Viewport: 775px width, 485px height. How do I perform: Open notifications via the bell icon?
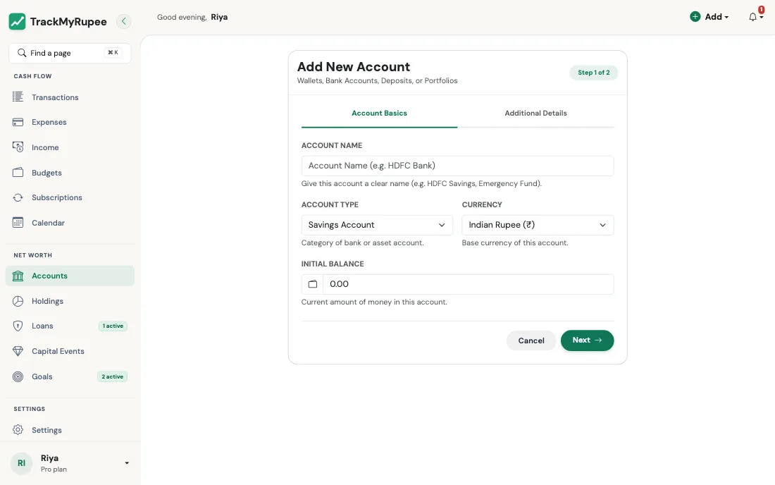point(752,18)
